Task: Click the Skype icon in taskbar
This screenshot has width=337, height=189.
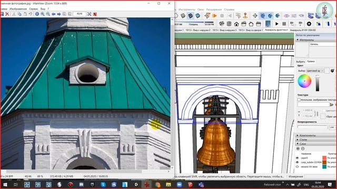Action: click(103, 184)
